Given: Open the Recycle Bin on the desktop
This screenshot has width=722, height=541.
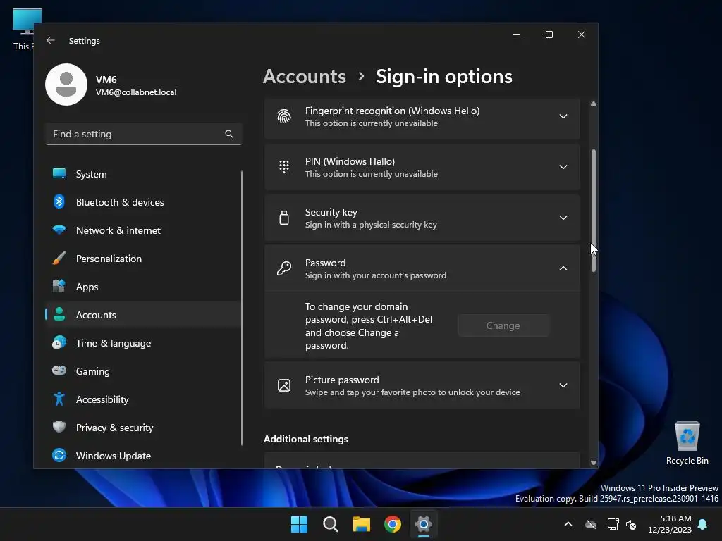Looking at the screenshot, I should click(x=687, y=442).
